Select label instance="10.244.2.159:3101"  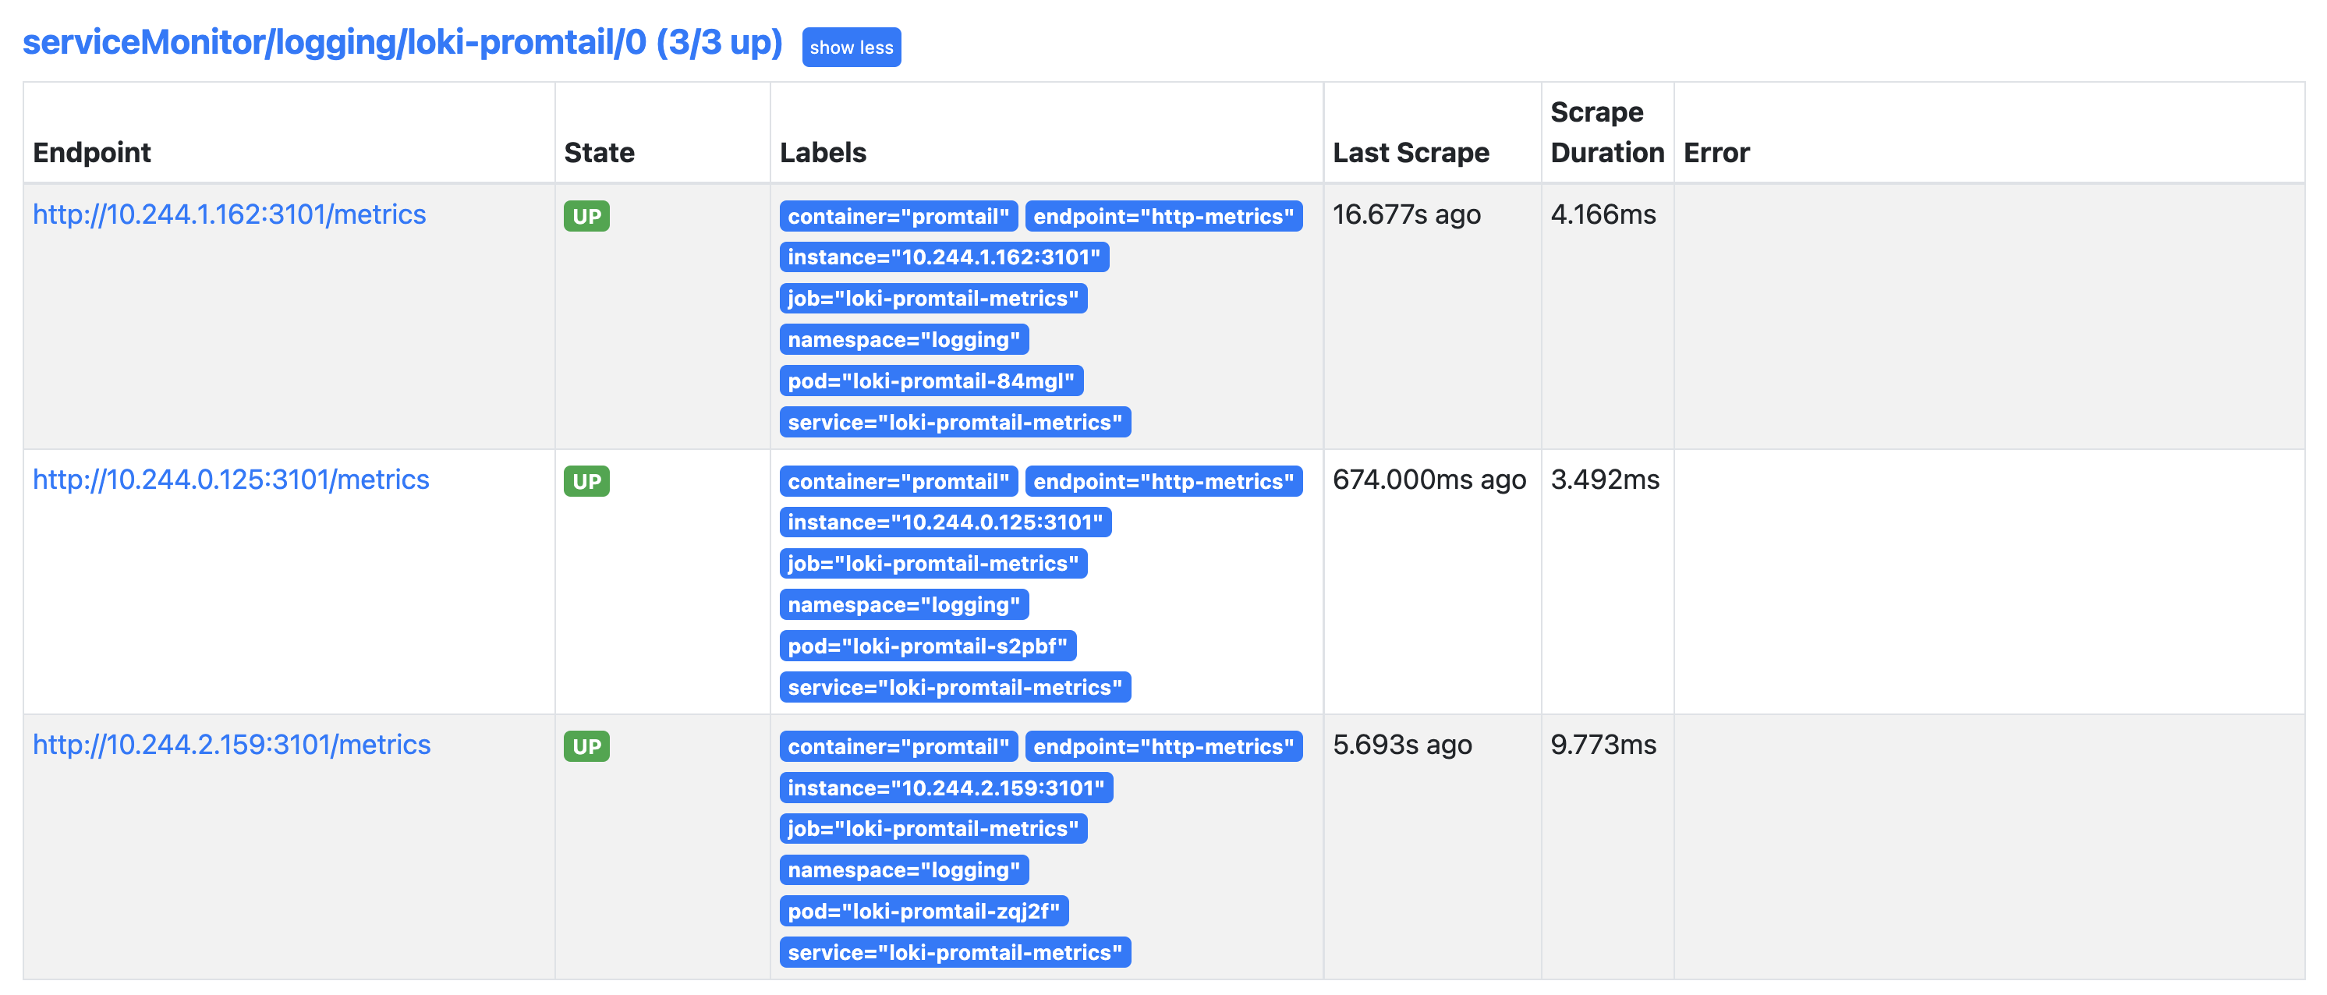946,788
